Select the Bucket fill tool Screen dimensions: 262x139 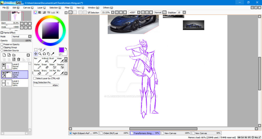(37, 72)
